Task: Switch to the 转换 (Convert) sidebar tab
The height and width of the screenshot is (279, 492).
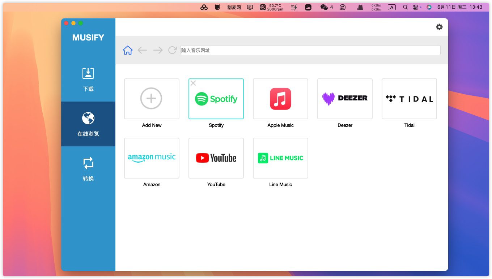Action: coord(88,169)
